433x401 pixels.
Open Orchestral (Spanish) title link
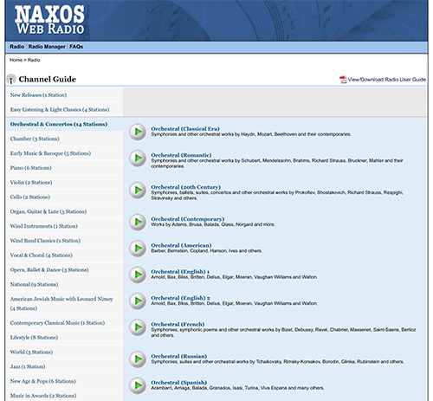point(179,383)
